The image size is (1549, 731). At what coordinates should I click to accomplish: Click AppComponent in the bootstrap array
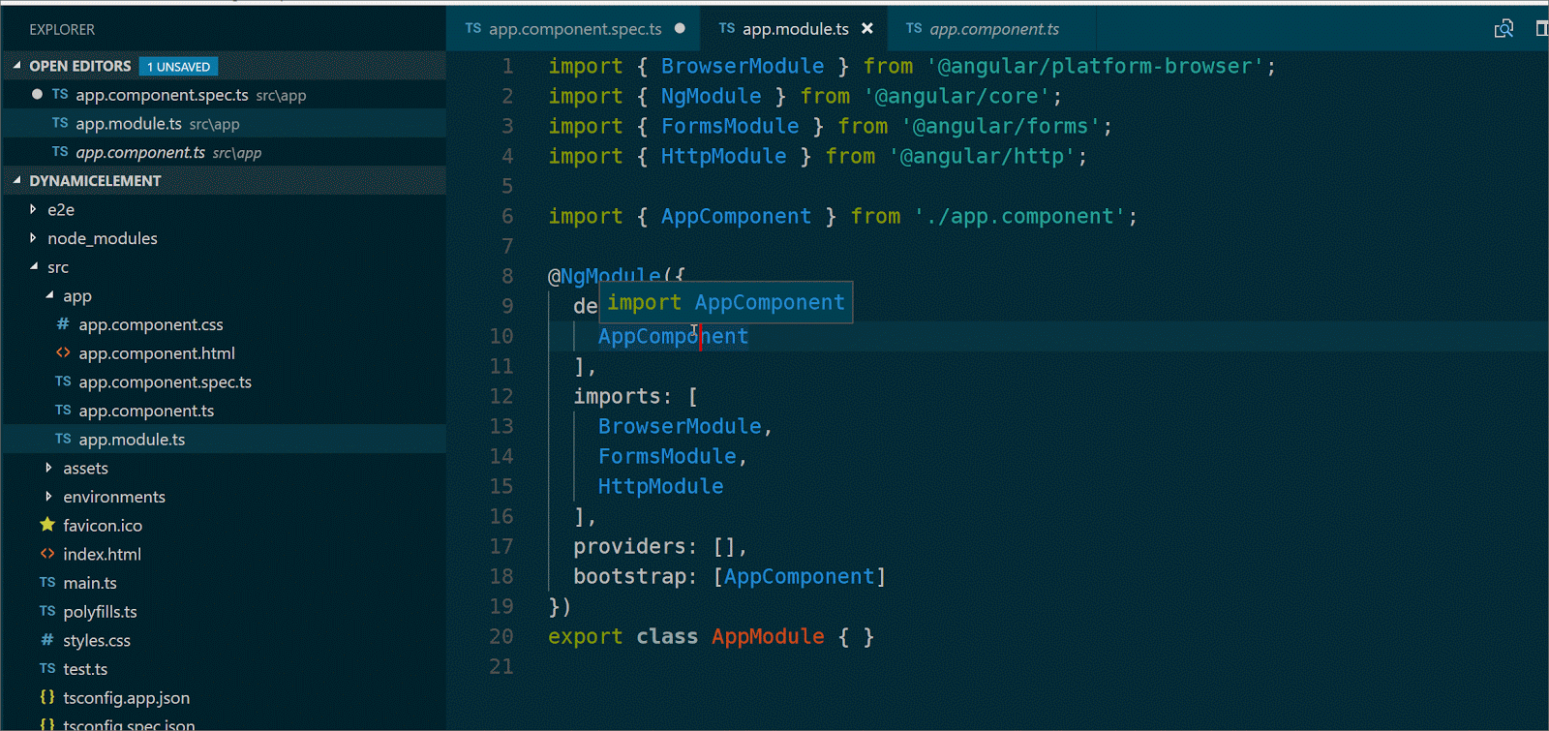click(x=800, y=576)
